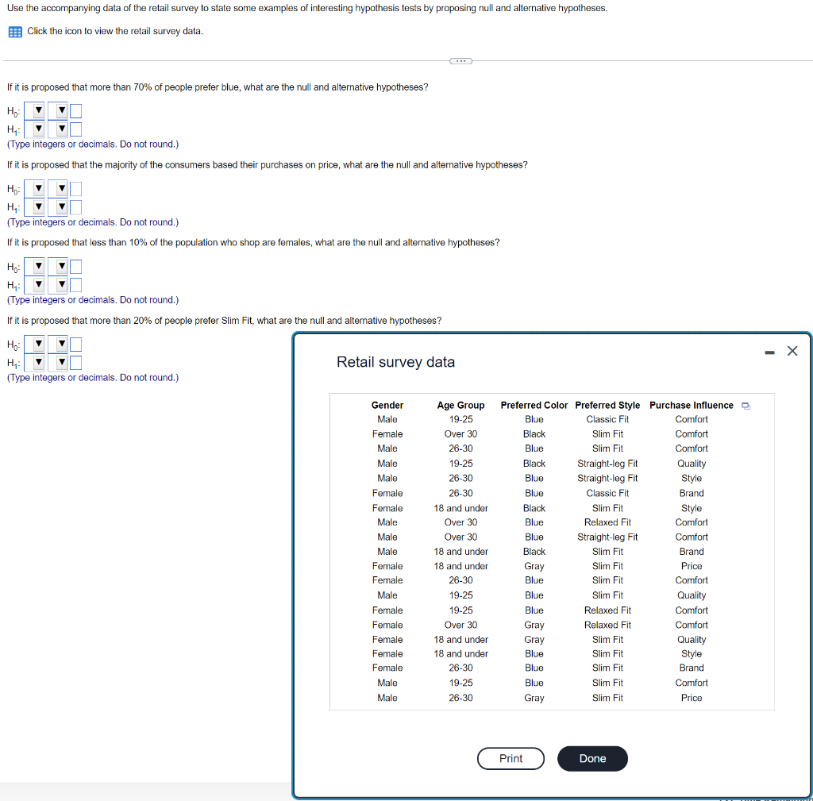Click the Done button
Image resolution: width=813 pixels, height=801 pixels.
pyautogui.click(x=592, y=758)
